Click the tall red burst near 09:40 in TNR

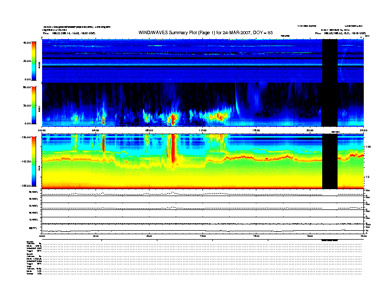(172, 149)
